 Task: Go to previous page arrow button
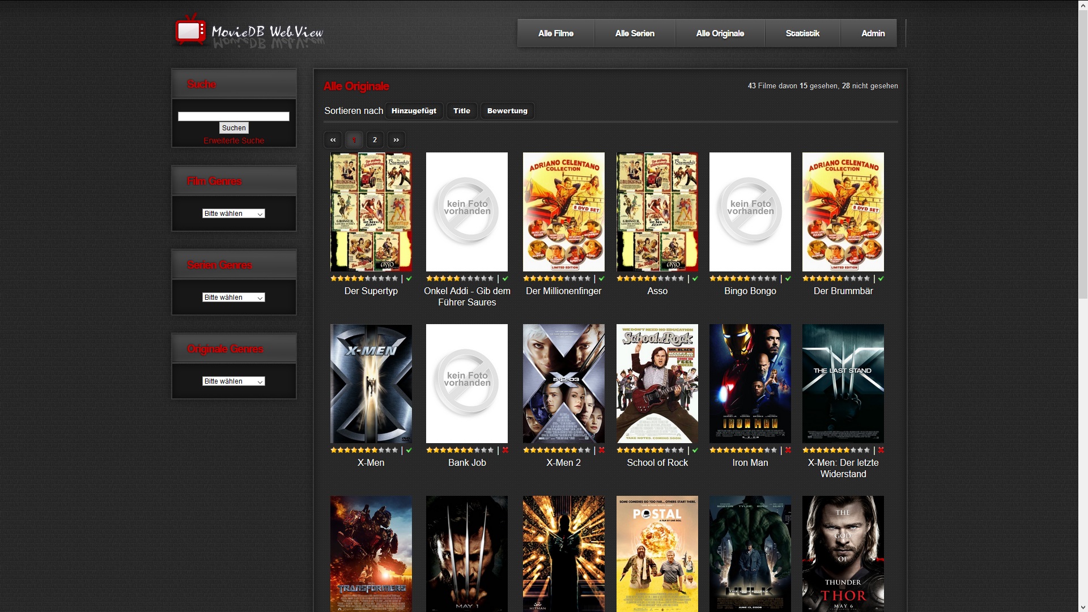pyautogui.click(x=333, y=139)
